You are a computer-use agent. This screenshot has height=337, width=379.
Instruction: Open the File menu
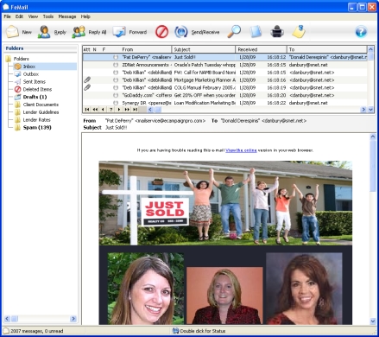(7, 16)
